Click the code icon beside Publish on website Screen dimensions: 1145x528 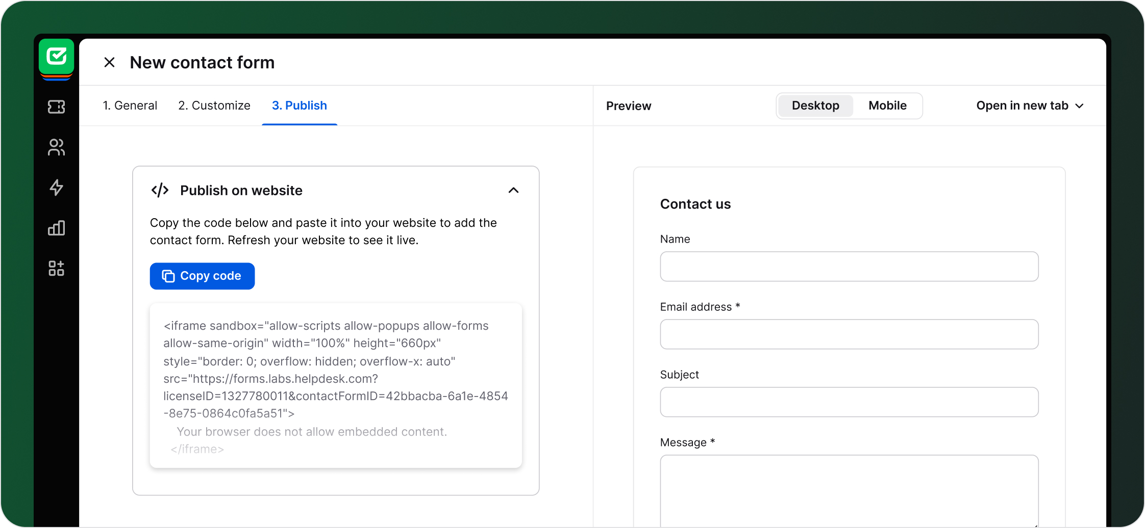pyautogui.click(x=160, y=190)
